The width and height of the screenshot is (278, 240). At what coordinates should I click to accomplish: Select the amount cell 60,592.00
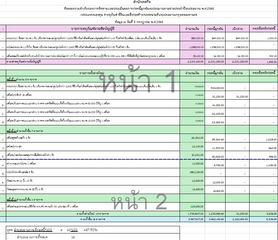[192, 138]
